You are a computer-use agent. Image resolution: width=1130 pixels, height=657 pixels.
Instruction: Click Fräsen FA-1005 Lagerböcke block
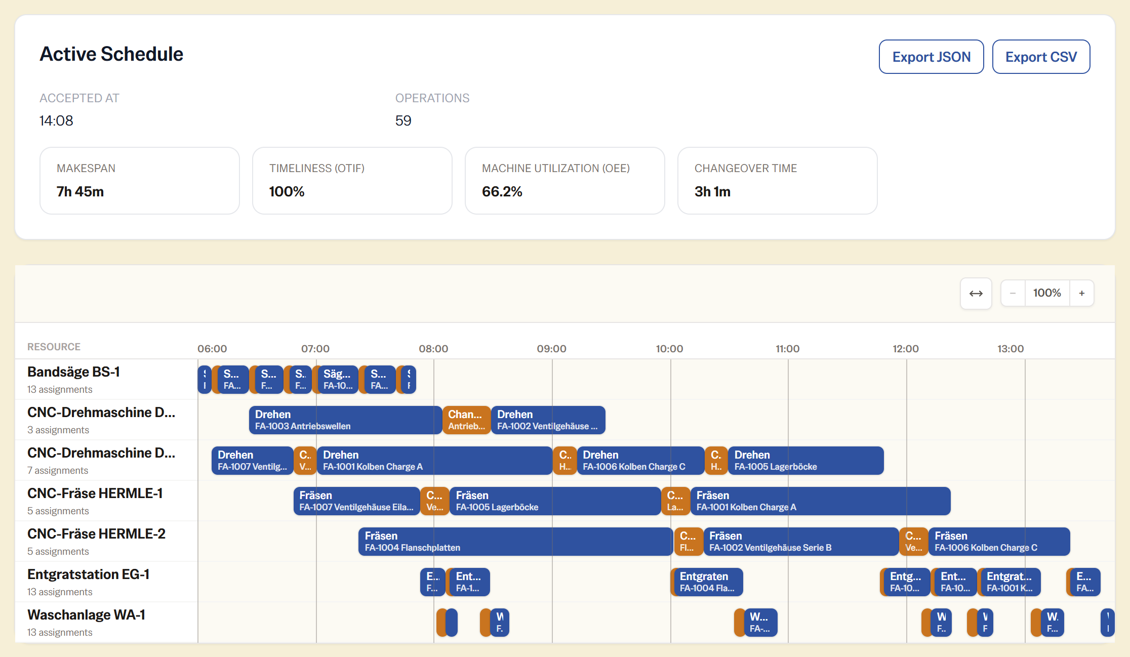[x=555, y=501]
